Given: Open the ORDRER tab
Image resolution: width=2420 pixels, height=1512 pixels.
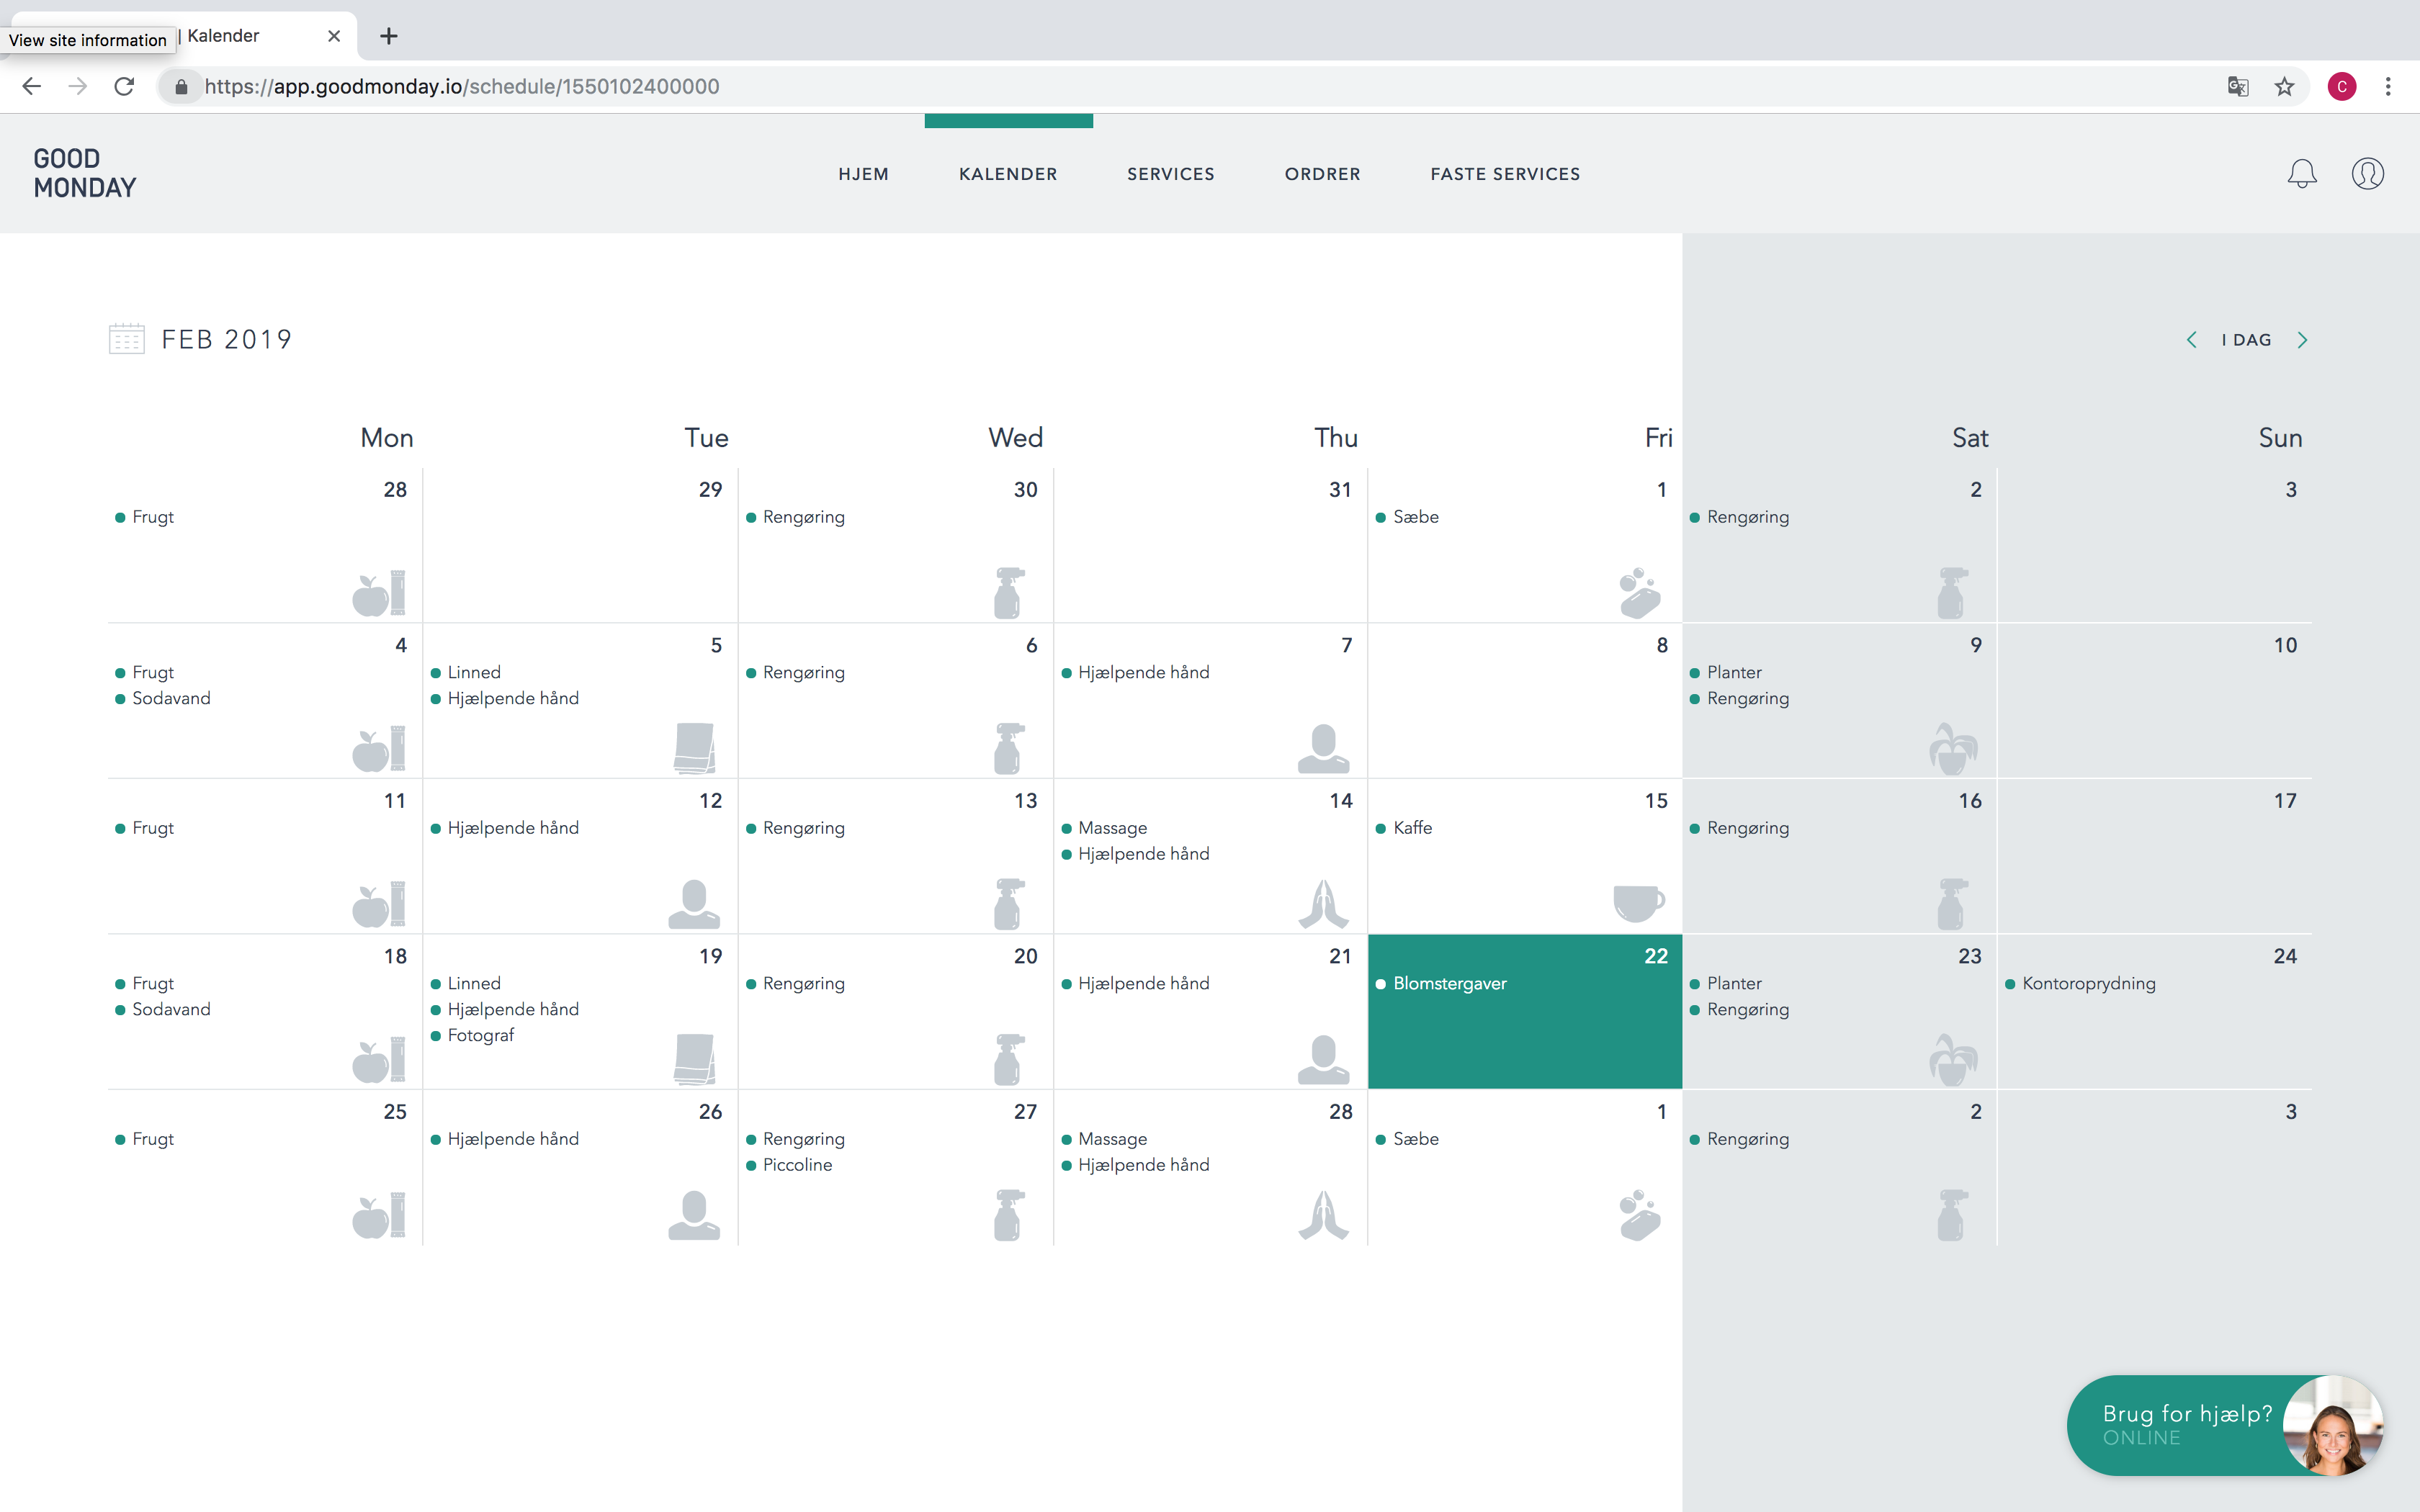Looking at the screenshot, I should [x=1322, y=174].
